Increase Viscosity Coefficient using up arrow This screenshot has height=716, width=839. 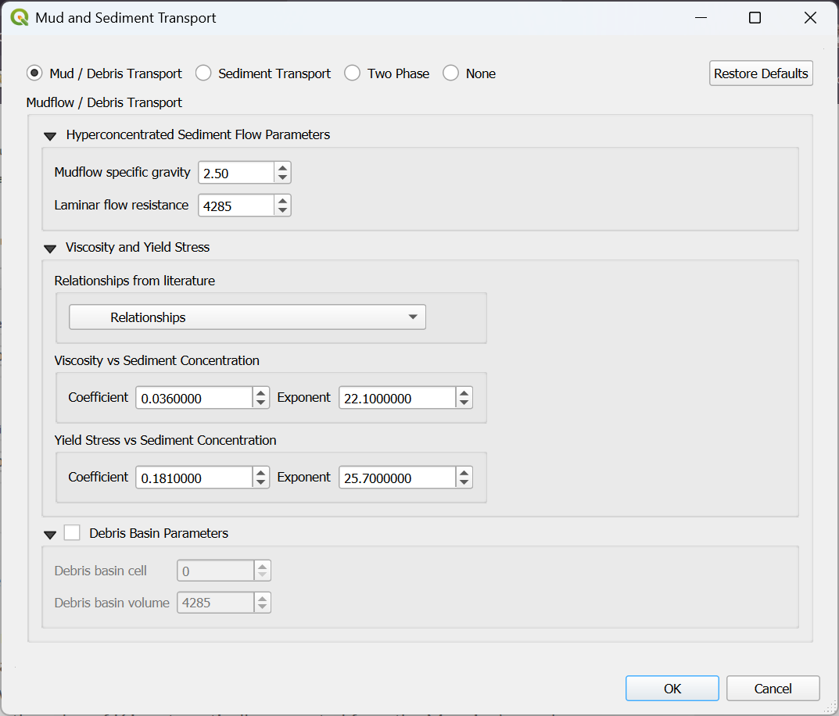260,393
